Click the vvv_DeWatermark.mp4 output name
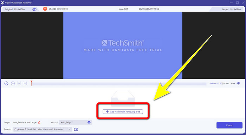Screen dimensions: 246x135 tap(25, 122)
